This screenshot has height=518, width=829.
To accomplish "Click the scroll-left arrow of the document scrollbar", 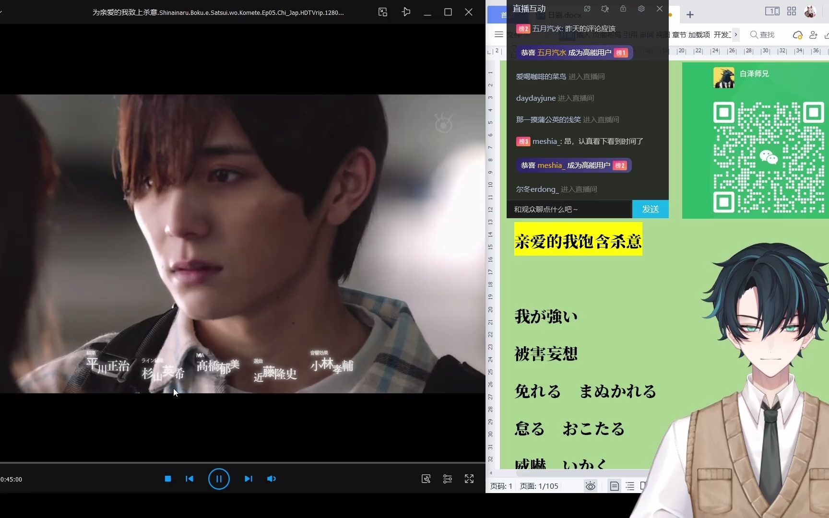I will coord(491,473).
